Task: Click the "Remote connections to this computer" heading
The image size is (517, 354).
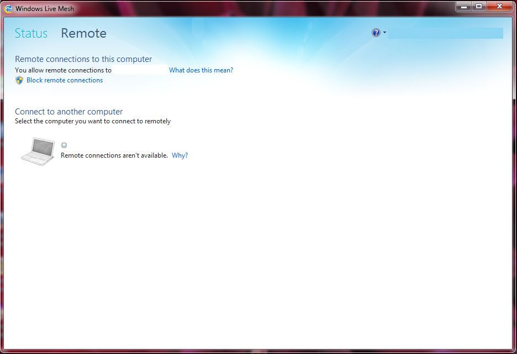Action: (x=83, y=59)
